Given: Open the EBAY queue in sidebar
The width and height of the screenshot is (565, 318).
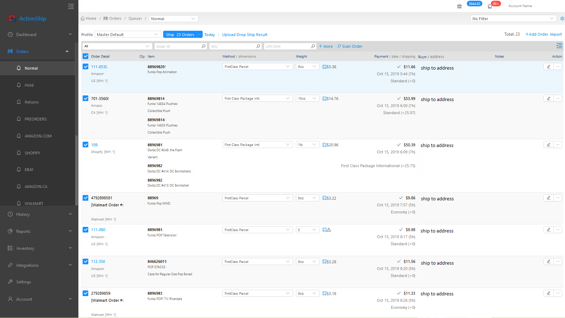Looking at the screenshot, I should [37, 170].
